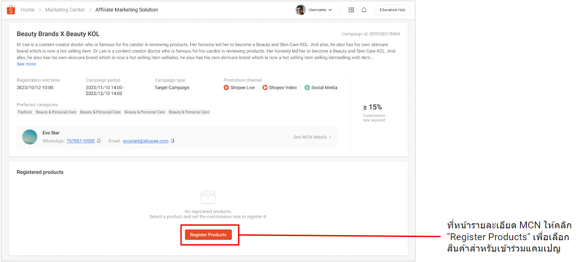
Task: Open the apps grid icon
Action: click(351, 10)
